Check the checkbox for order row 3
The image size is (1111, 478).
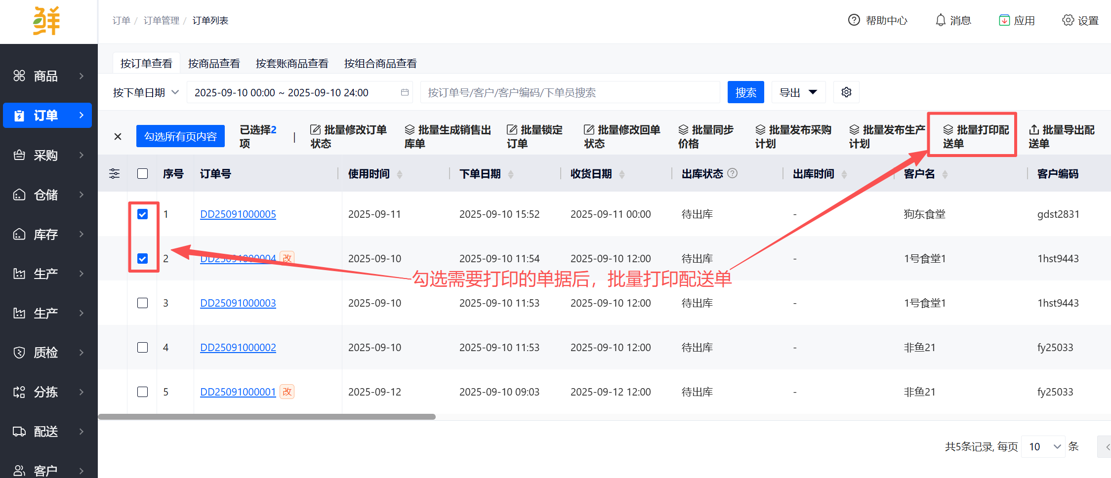click(142, 303)
